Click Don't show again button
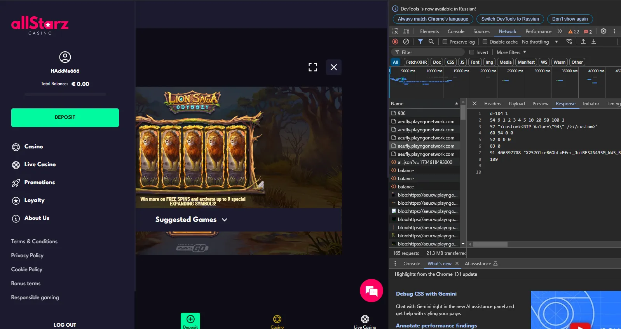Image resolution: width=621 pixels, height=329 pixels. pos(570,19)
